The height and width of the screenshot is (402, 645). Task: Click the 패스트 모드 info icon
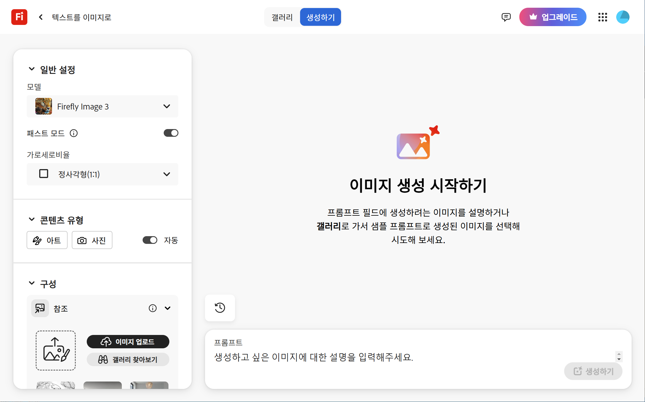pos(74,133)
